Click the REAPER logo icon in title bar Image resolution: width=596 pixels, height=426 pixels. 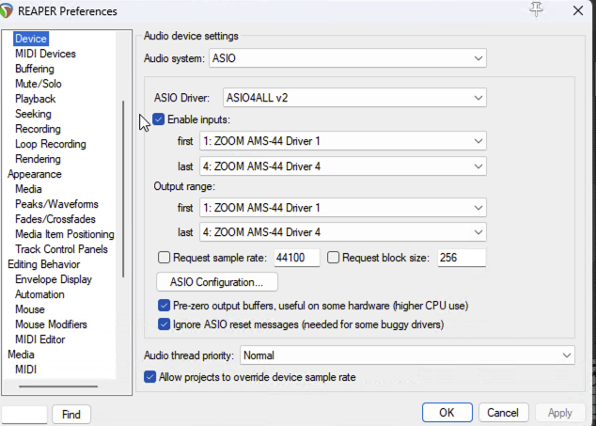(11, 11)
